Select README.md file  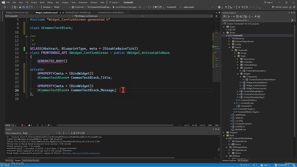tap(240, 129)
